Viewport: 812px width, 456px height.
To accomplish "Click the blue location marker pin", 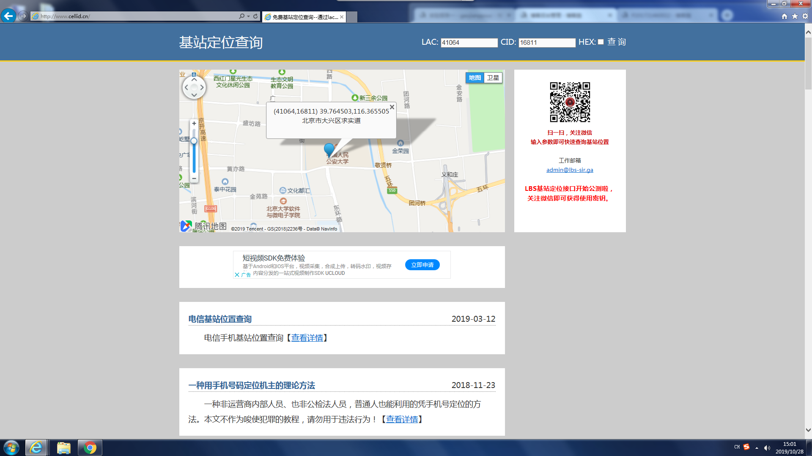I will (329, 149).
